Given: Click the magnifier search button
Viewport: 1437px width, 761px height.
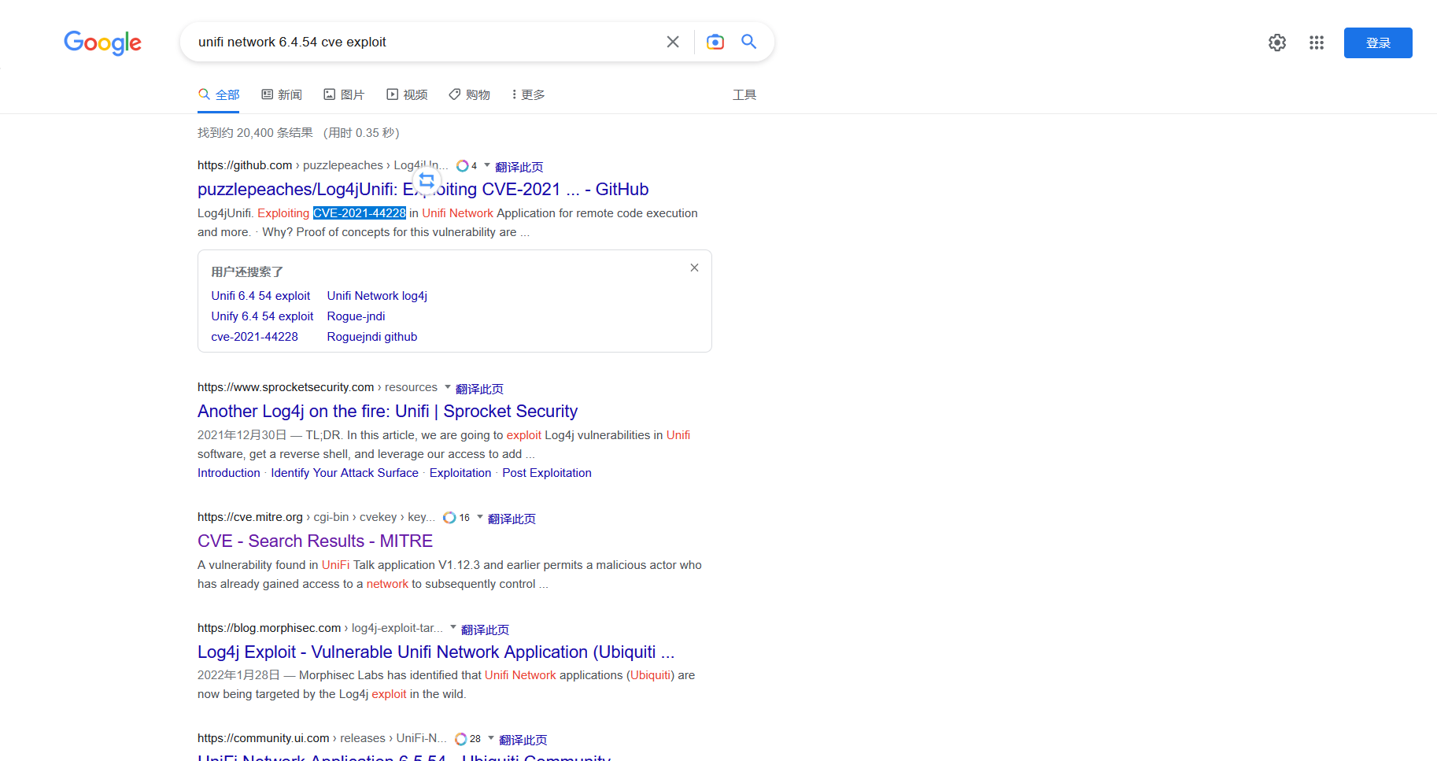Looking at the screenshot, I should (749, 42).
